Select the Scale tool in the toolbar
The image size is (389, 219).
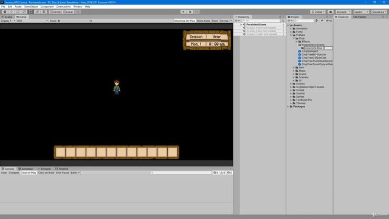point(24,12)
